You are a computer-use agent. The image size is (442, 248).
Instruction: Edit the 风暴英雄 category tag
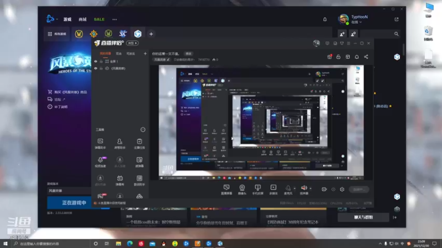[162, 60]
